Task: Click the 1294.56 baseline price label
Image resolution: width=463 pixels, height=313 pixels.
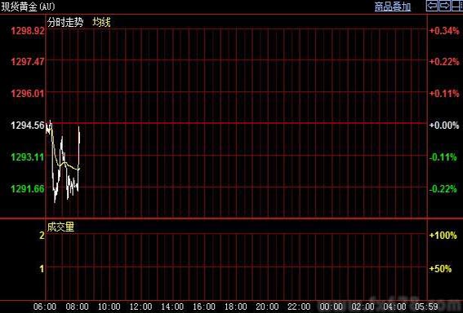Action: [28, 126]
